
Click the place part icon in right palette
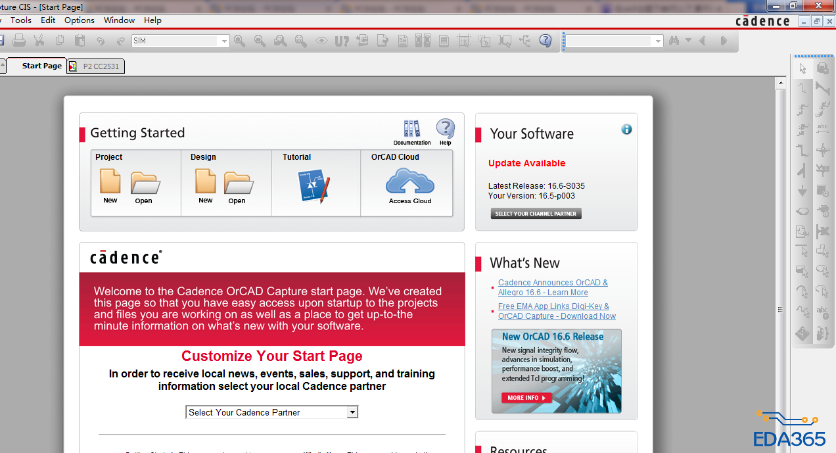click(822, 68)
